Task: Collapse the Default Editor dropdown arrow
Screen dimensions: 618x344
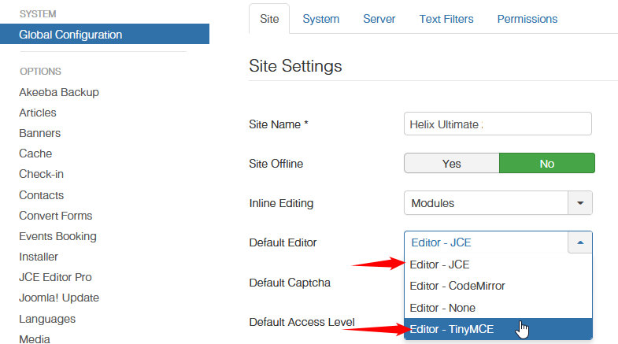Action: click(580, 242)
